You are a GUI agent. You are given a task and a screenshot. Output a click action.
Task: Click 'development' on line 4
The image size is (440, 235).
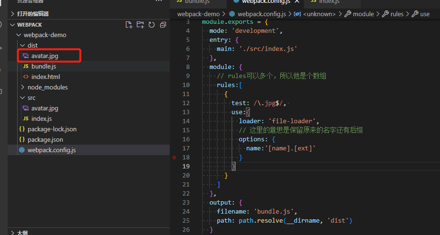(256, 31)
